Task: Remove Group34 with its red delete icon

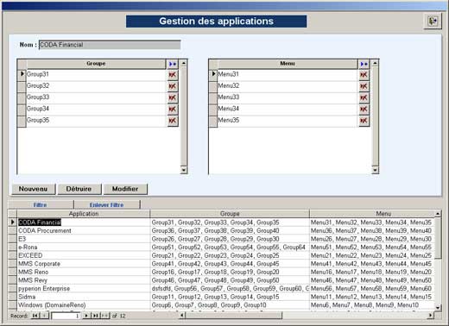Action: 173,110
